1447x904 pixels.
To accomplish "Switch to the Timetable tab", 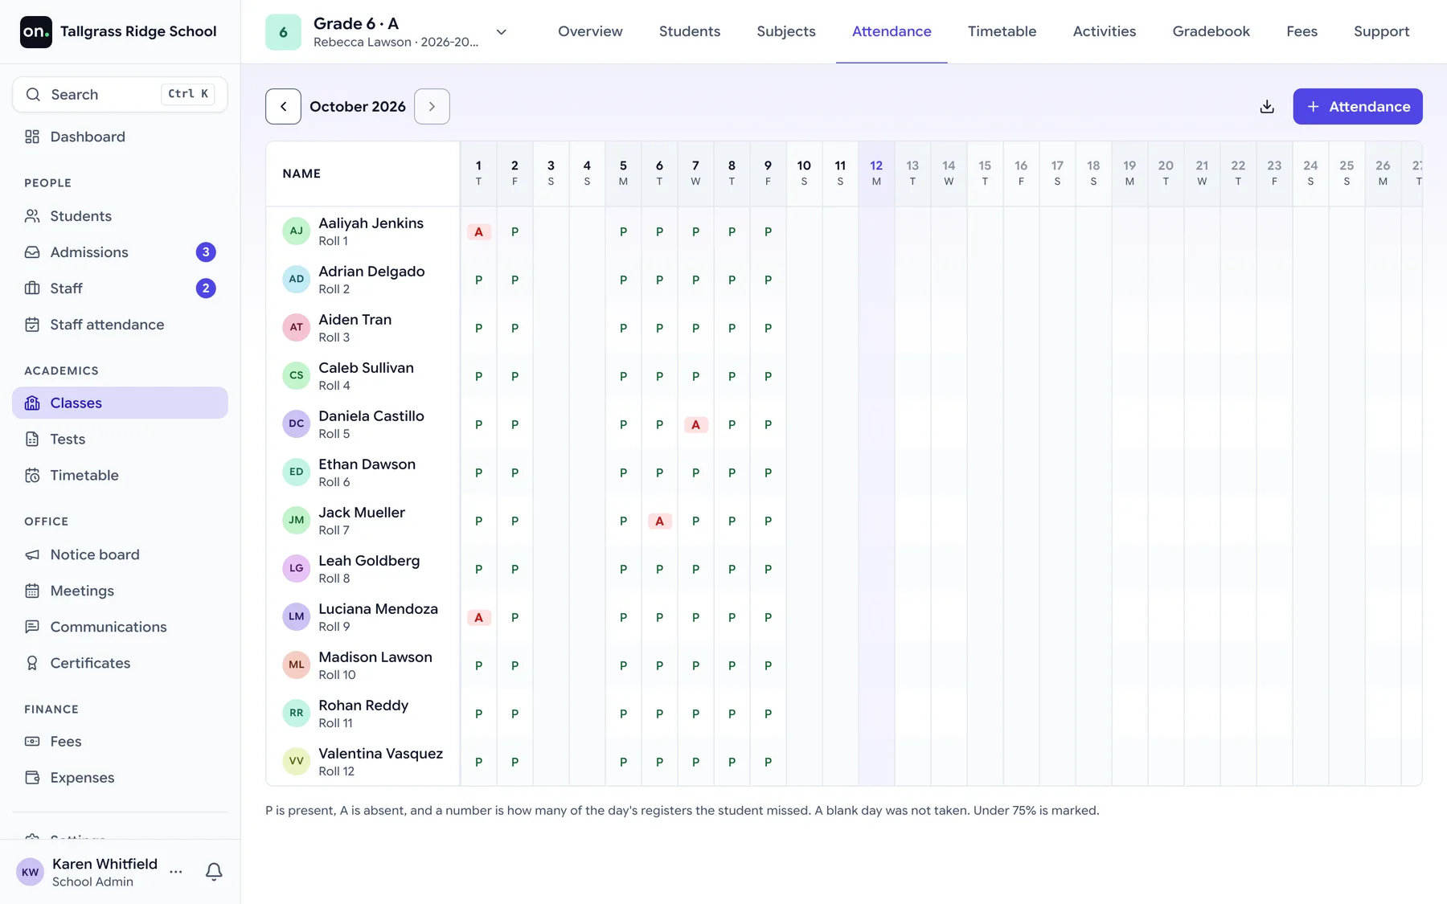I will (x=1002, y=31).
